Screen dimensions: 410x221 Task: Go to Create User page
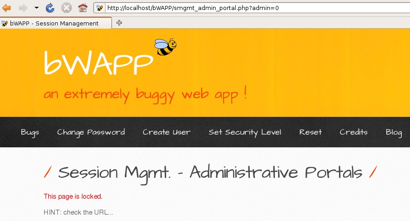167,132
